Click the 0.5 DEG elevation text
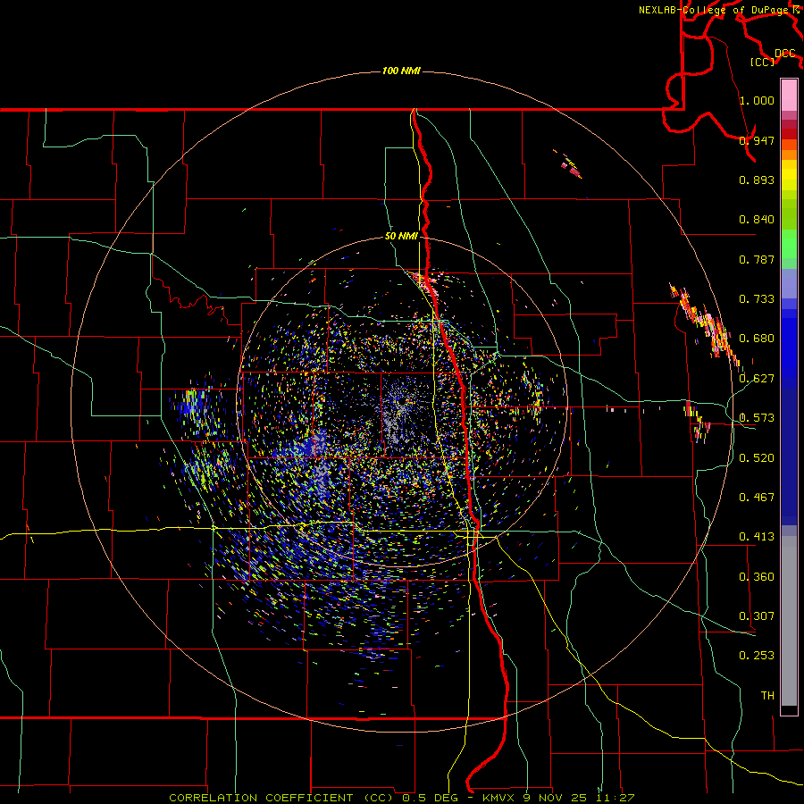 point(429,798)
